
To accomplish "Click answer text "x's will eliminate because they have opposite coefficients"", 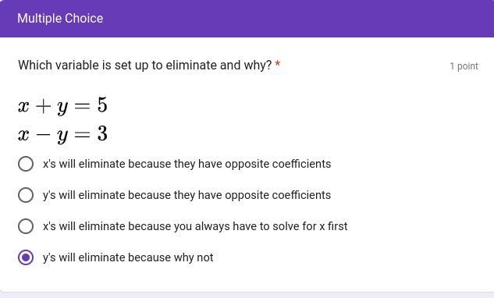I will point(187,164).
